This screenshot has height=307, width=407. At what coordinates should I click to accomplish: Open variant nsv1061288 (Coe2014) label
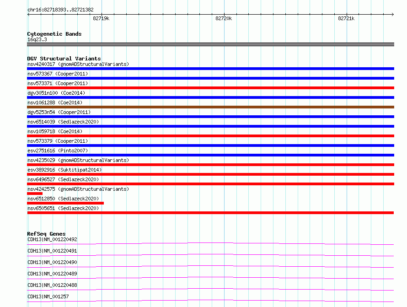(55, 102)
